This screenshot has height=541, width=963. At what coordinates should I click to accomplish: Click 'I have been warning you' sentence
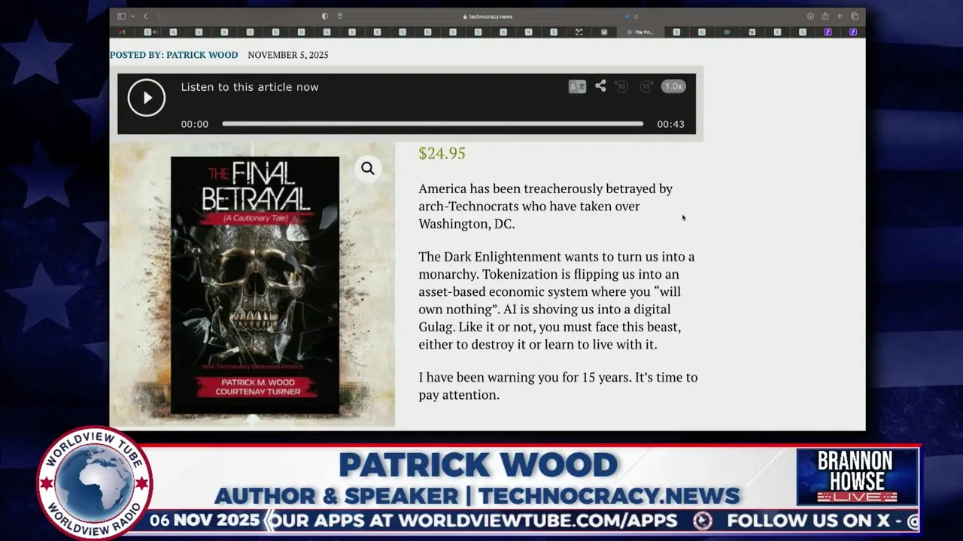click(x=558, y=385)
